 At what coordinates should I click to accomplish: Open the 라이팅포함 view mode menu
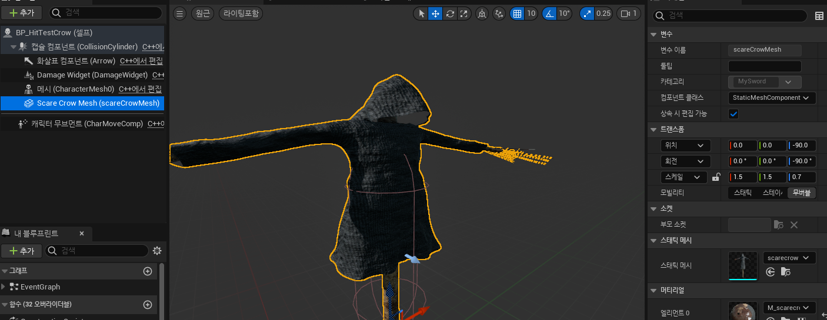241,14
